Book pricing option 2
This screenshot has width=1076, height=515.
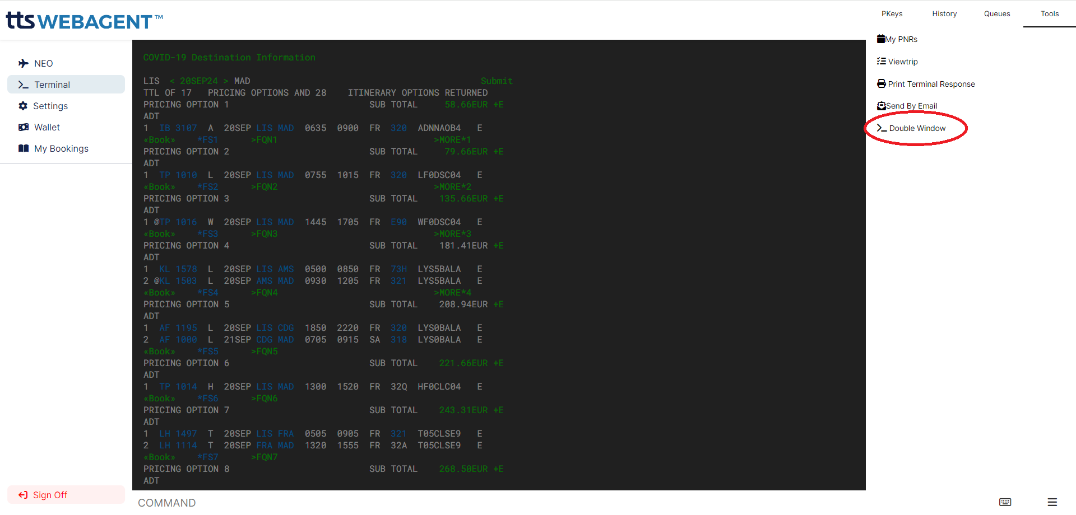(159, 187)
